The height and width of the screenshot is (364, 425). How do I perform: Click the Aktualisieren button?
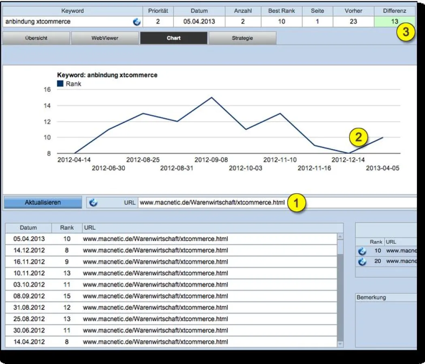point(42,202)
